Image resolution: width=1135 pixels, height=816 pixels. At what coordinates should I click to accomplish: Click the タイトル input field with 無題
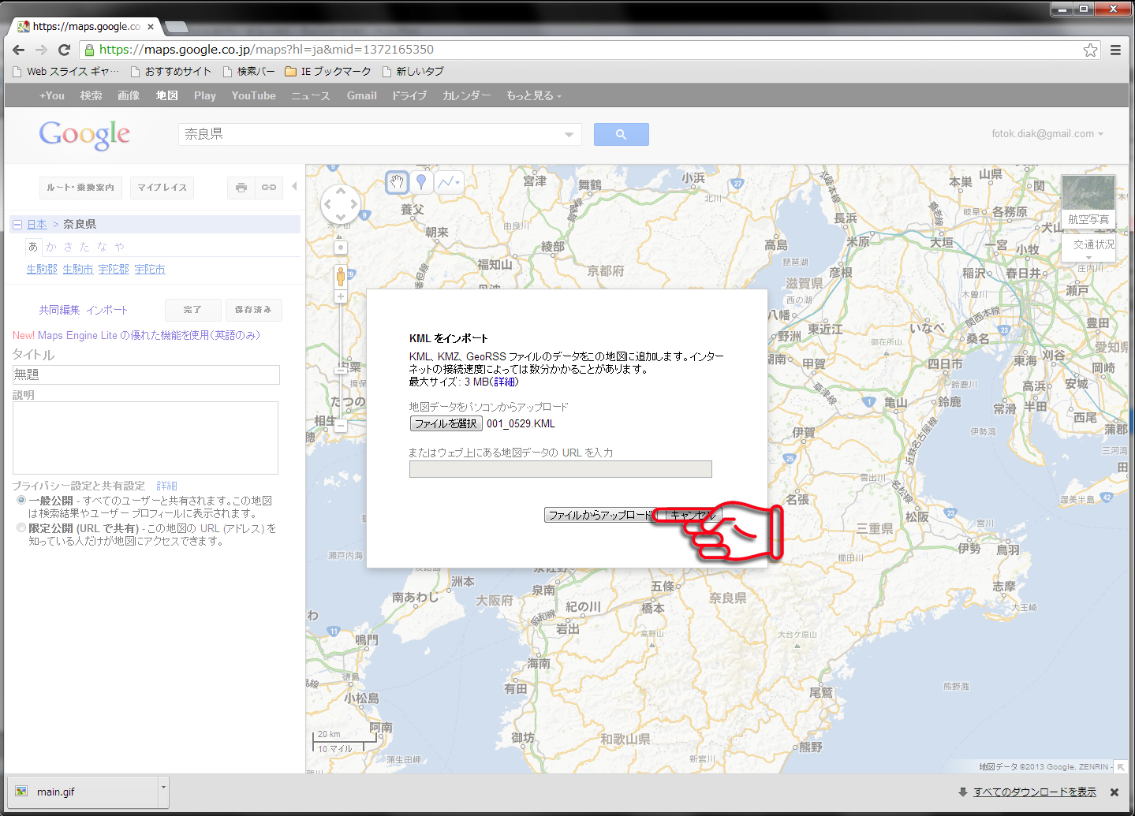(x=146, y=374)
